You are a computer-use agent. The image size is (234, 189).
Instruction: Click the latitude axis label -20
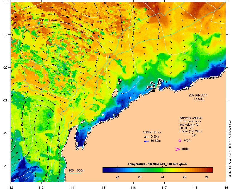pos(5,68)
